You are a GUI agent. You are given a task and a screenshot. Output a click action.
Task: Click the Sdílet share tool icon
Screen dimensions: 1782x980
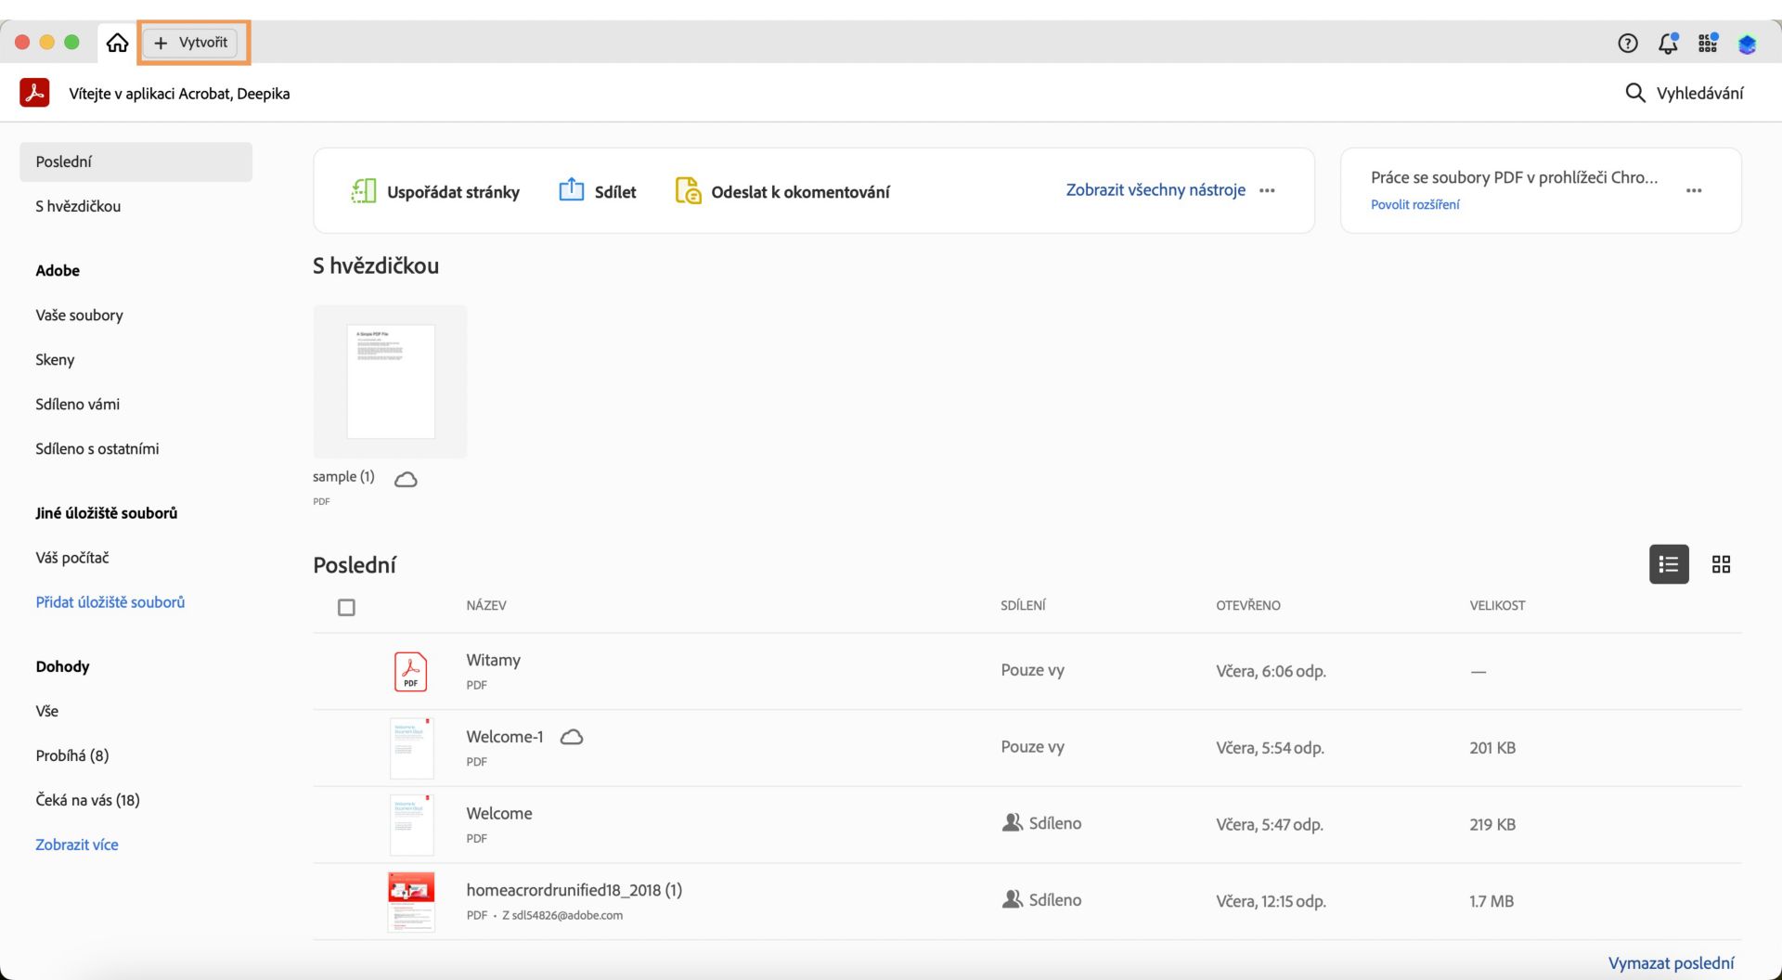(x=571, y=189)
